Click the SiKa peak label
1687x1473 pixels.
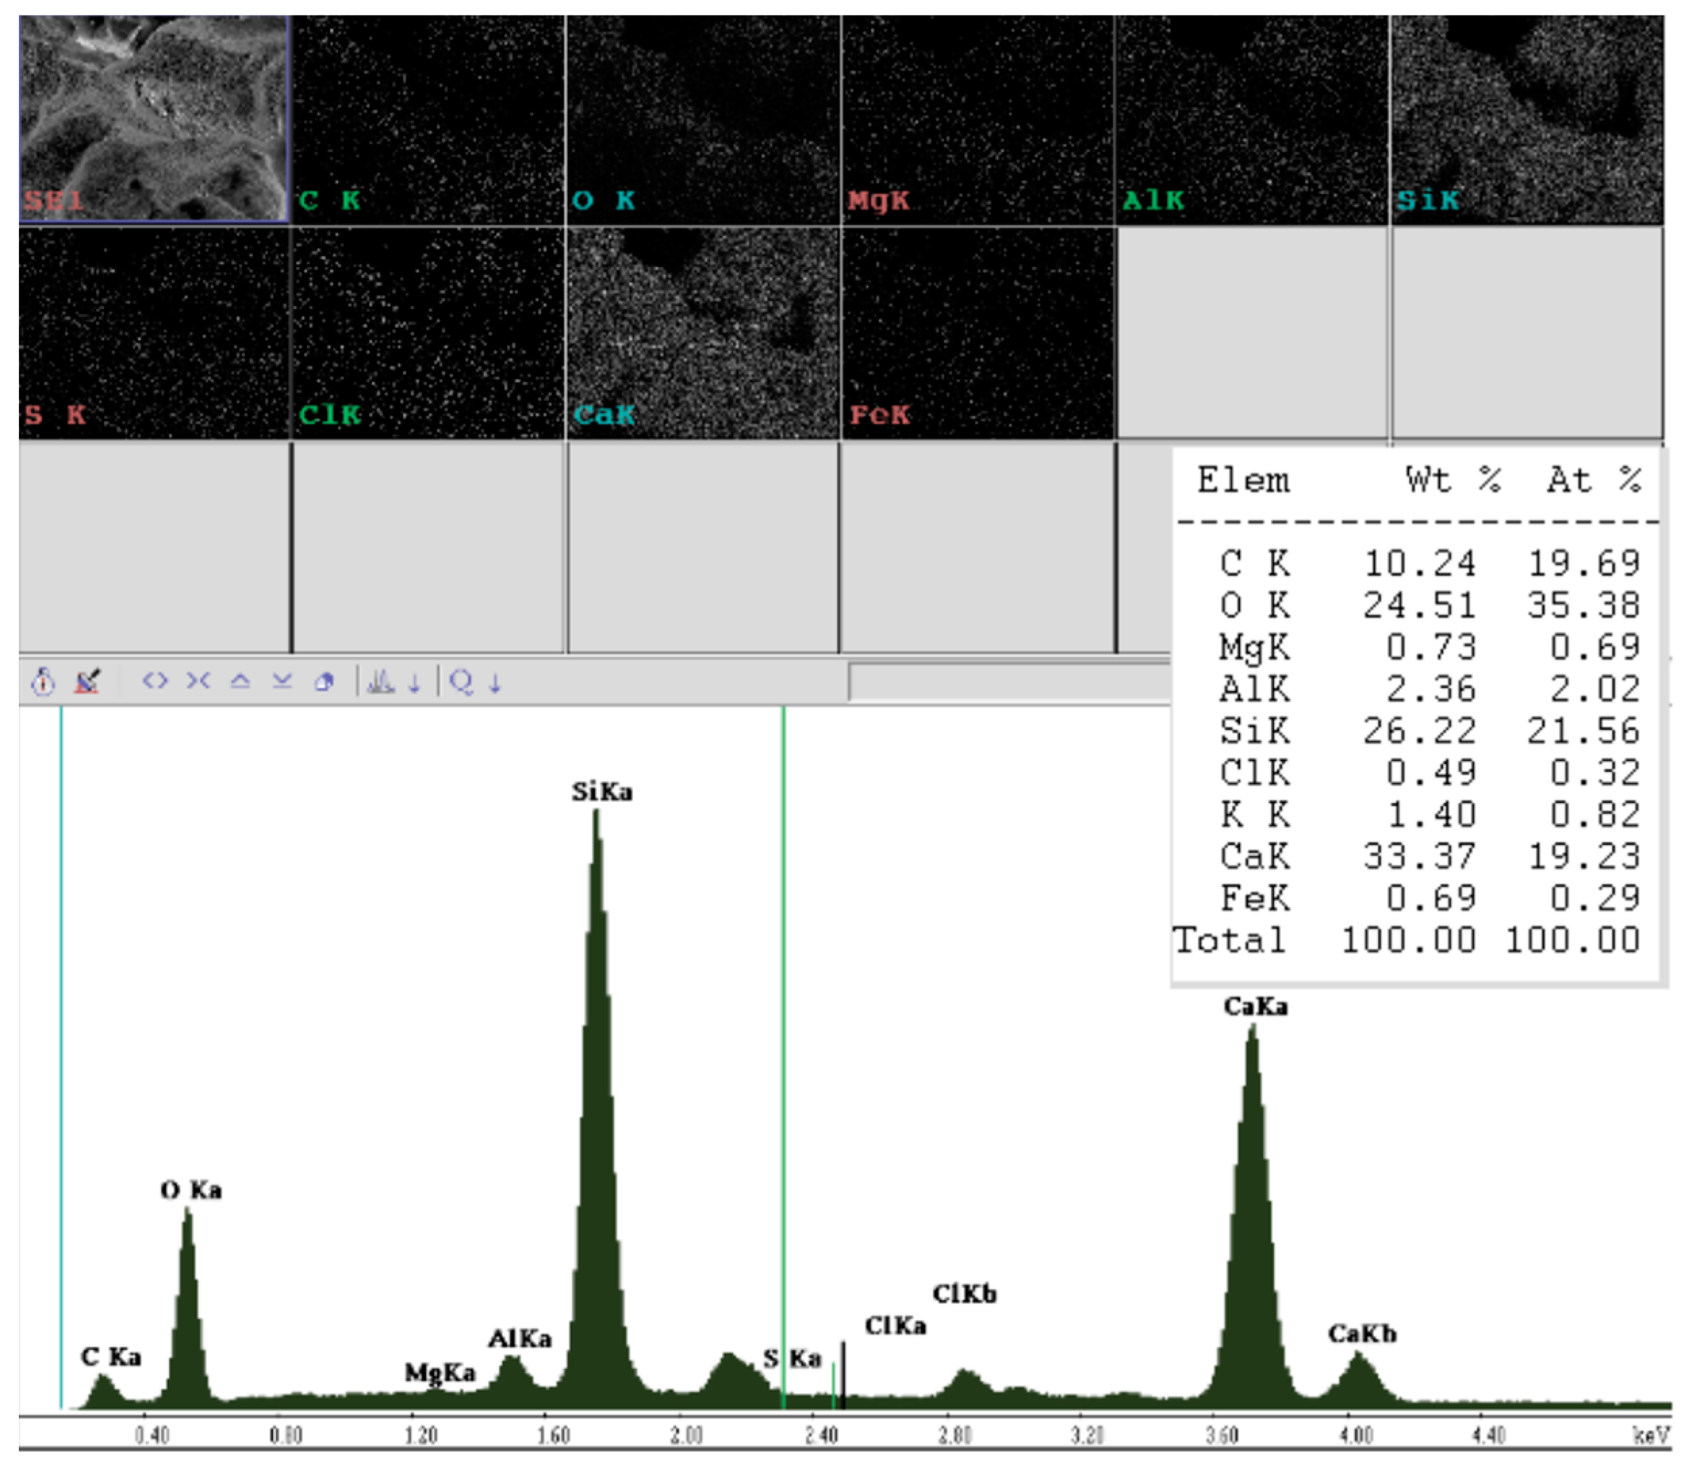pyautogui.click(x=602, y=792)
